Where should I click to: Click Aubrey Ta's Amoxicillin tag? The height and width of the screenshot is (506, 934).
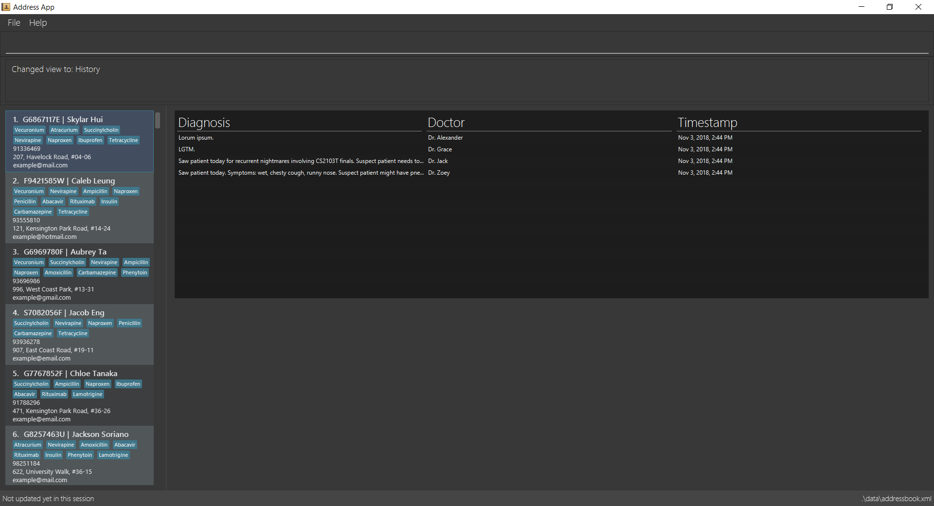[58, 272]
